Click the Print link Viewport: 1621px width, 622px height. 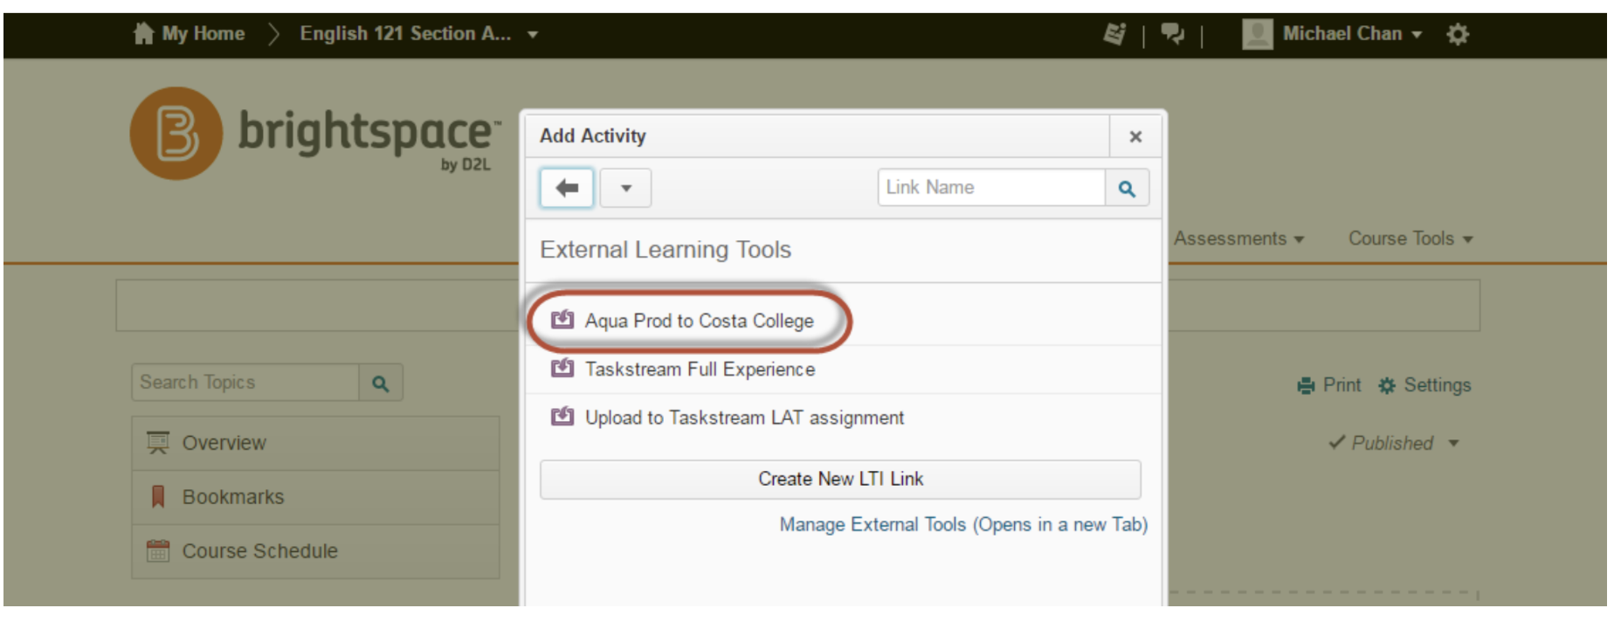1329,385
